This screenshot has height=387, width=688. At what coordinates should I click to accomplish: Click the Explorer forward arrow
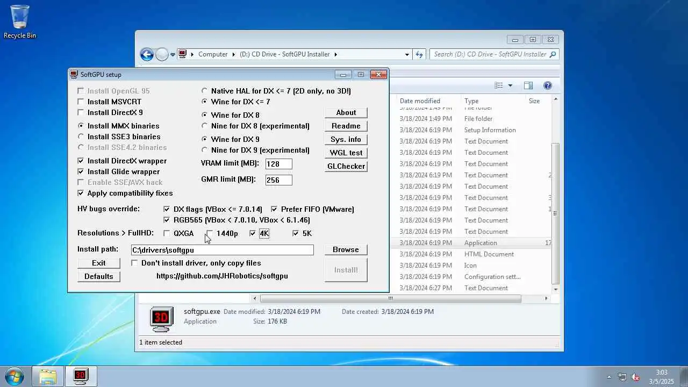tap(162, 54)
